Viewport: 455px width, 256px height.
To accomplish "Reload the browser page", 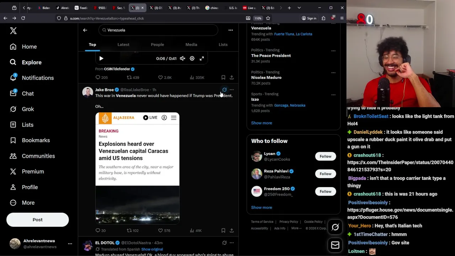I will coord(23,18).
